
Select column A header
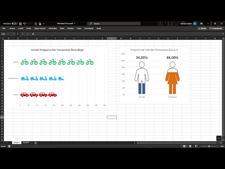click(x=8, y=38)
